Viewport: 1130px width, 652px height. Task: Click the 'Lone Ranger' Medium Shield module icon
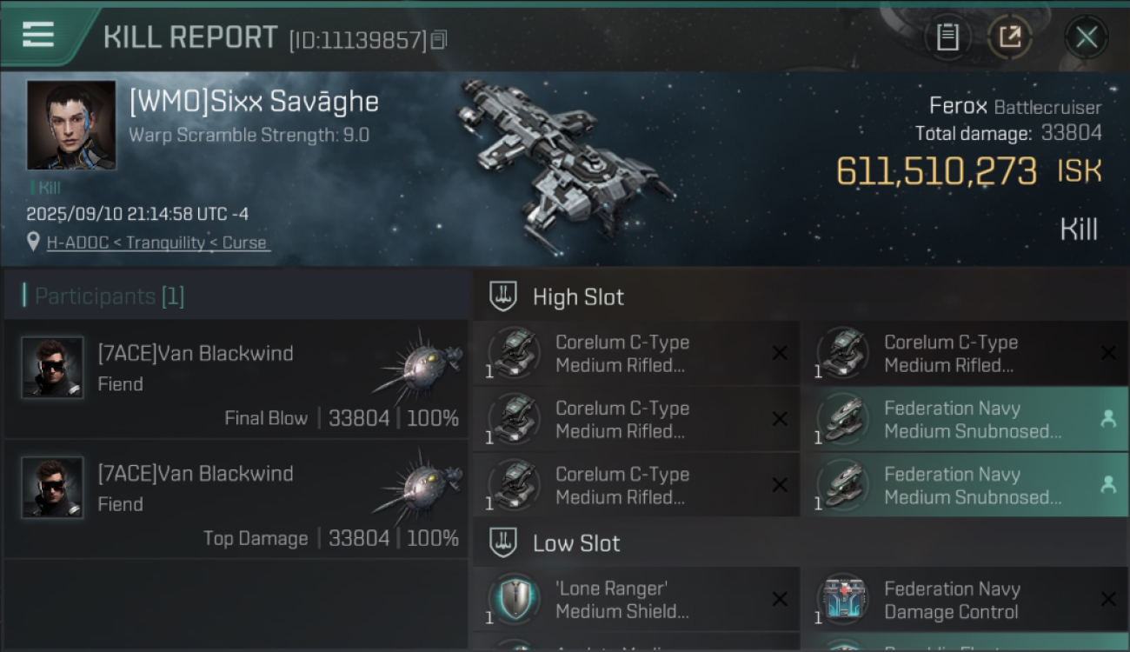click(x=515, y=599)
